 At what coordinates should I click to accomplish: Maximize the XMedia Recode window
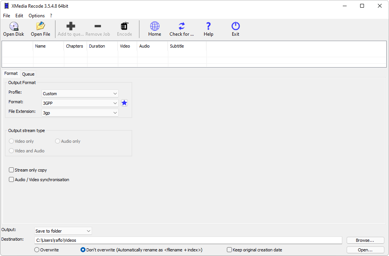pos(362,6)
